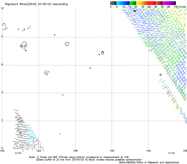Screen dimensions: 187x164
Task: Click the latitude axis label '4'
Action: click(x=2, y=92)
